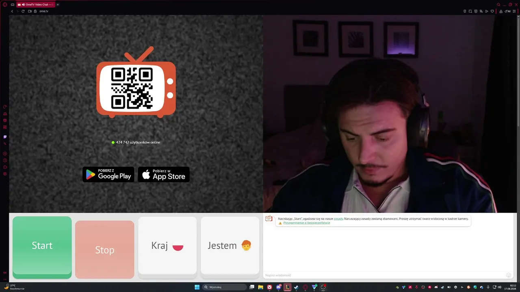520x292 pixels.
Task: Open the snapshot capture tool
Action: (470, 11)
